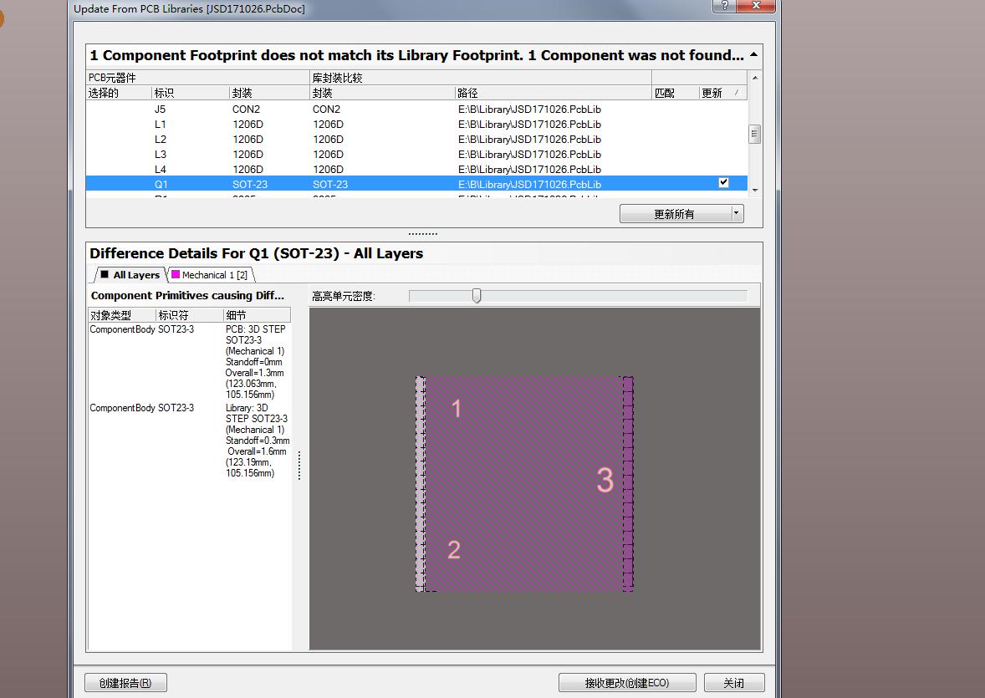Click the 选择的 column header
The image size is (985, 698).
[x=119, y=93]
